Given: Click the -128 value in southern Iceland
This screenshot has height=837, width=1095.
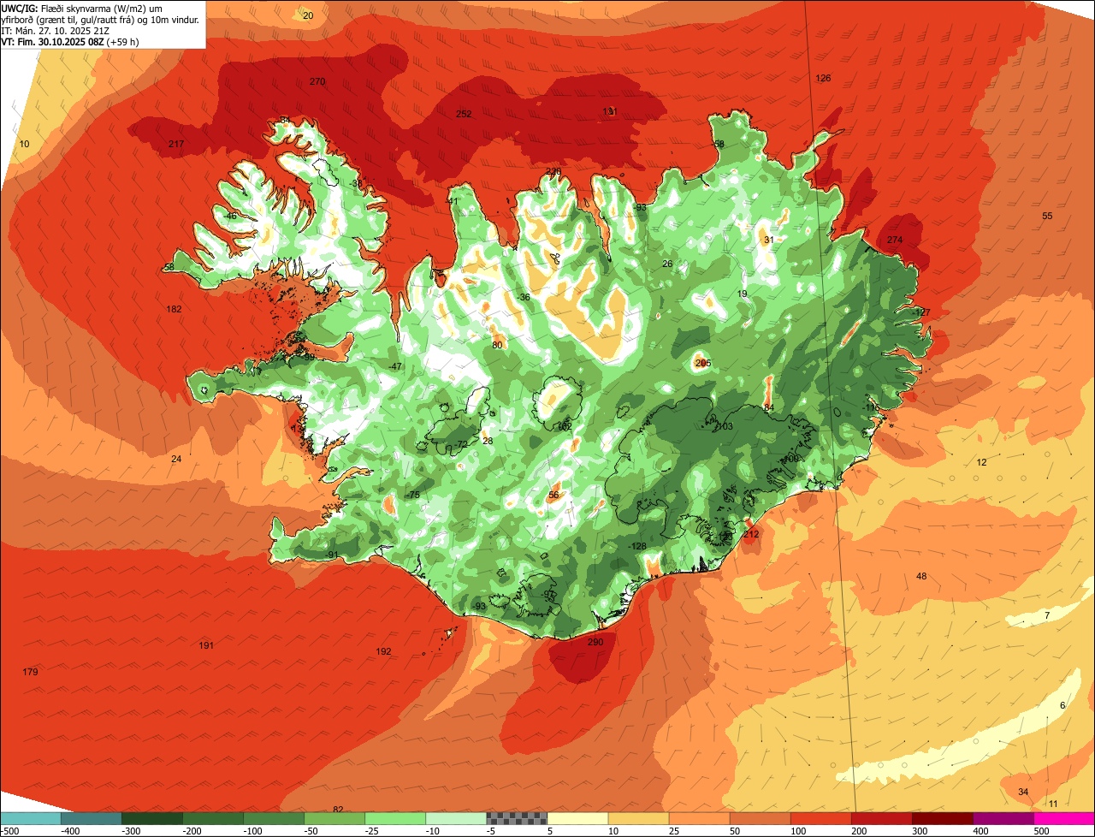Looking at the screenshot, I should coord(638,546).
